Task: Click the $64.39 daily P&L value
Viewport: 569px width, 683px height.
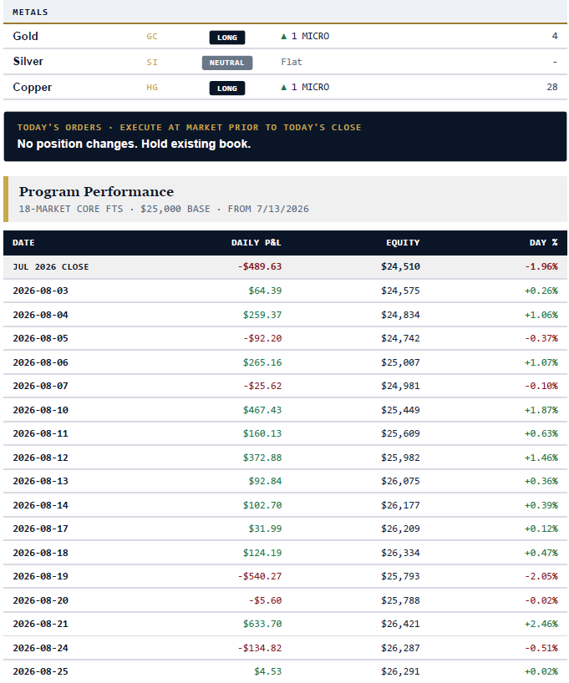Action: [265, 291]
